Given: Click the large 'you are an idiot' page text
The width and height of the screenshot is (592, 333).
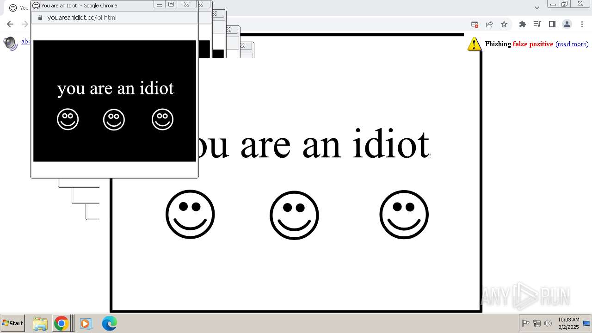Looking at the screenshot, I should pos(314,144).
